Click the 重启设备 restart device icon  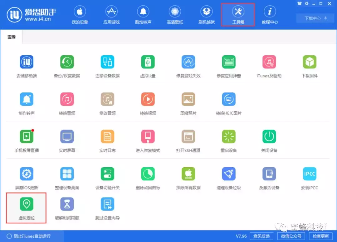click(x=228, y=137)
